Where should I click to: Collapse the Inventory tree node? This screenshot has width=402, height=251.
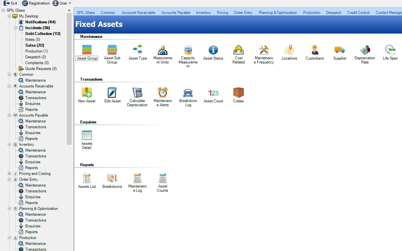coord(9,144)
